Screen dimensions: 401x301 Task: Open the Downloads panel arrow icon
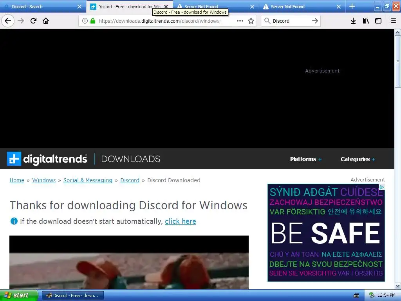[x=353, y=21]
